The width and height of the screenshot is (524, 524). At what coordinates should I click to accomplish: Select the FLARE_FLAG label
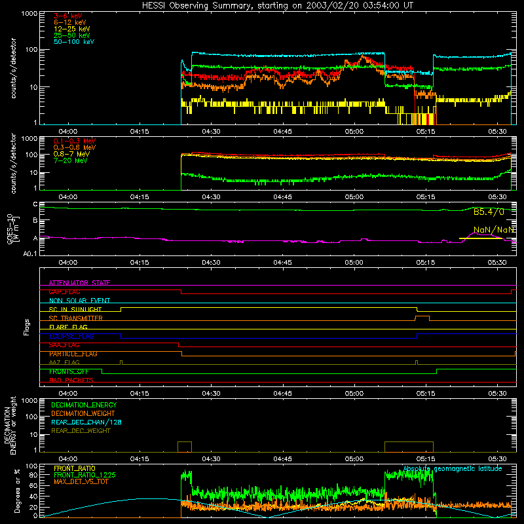point(68,327)
